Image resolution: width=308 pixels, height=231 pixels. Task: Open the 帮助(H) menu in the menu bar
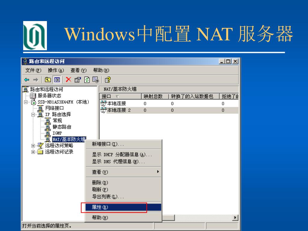pyautogui.click(x=101, y=70)
